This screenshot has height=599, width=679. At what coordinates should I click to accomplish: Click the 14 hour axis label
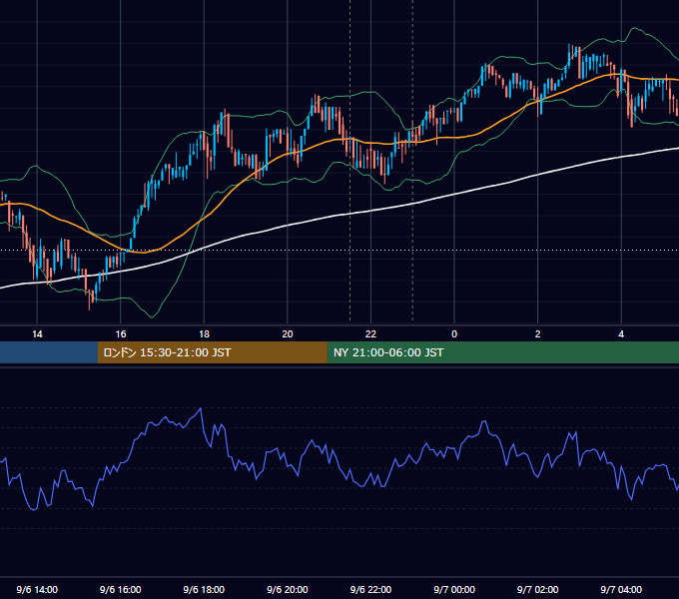[37, 334]
